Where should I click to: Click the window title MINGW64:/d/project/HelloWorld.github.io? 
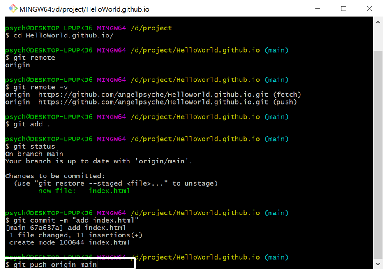84,9
